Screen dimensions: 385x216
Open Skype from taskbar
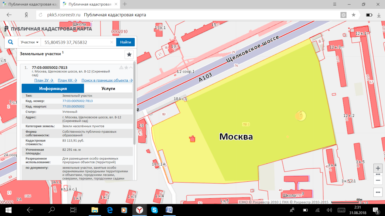pyautogui.click(x=154, y=210)
